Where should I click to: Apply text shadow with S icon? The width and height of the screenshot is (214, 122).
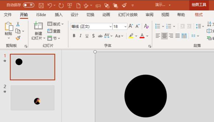point(93,36)
